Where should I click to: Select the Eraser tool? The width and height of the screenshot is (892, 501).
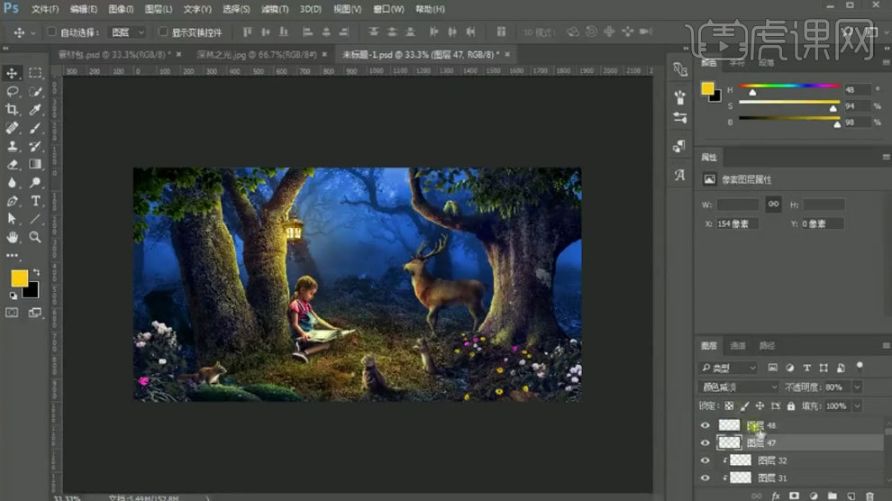pyautogui.click(x=12, y=164)
